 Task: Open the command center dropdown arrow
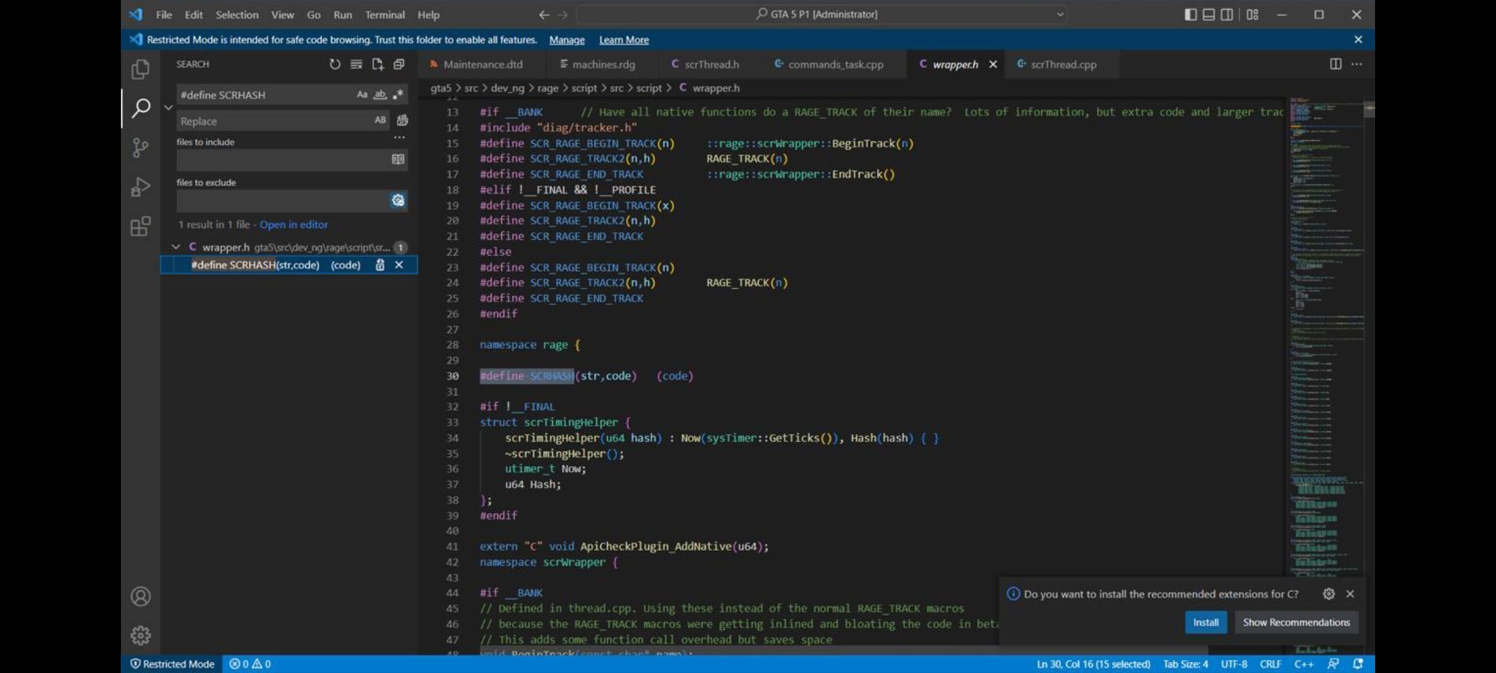[x=1060, y=14]
